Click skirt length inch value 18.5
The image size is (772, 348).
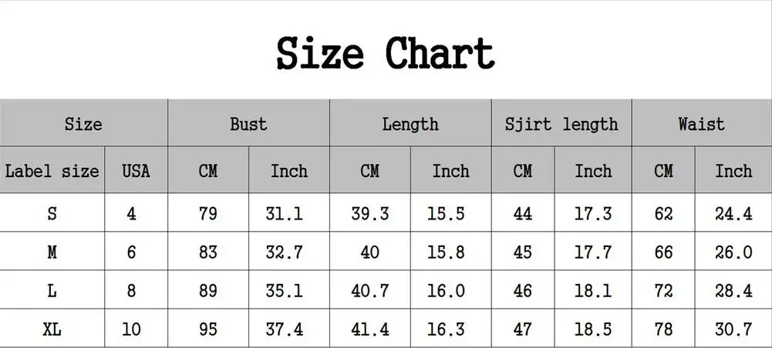pyautogui.click(x=593, y=328)
